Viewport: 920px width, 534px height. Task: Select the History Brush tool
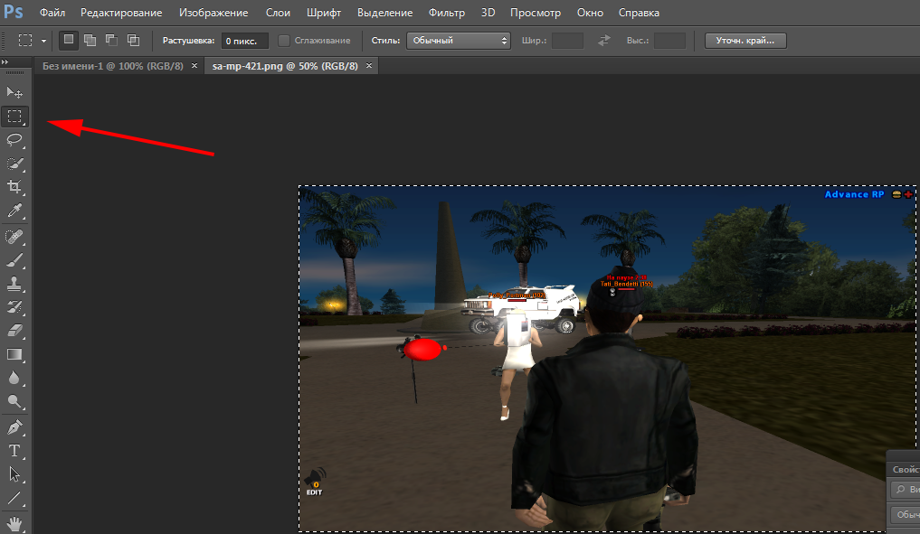point(14,307)
